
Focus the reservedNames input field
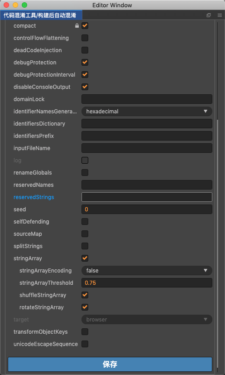tap(147, 185)
